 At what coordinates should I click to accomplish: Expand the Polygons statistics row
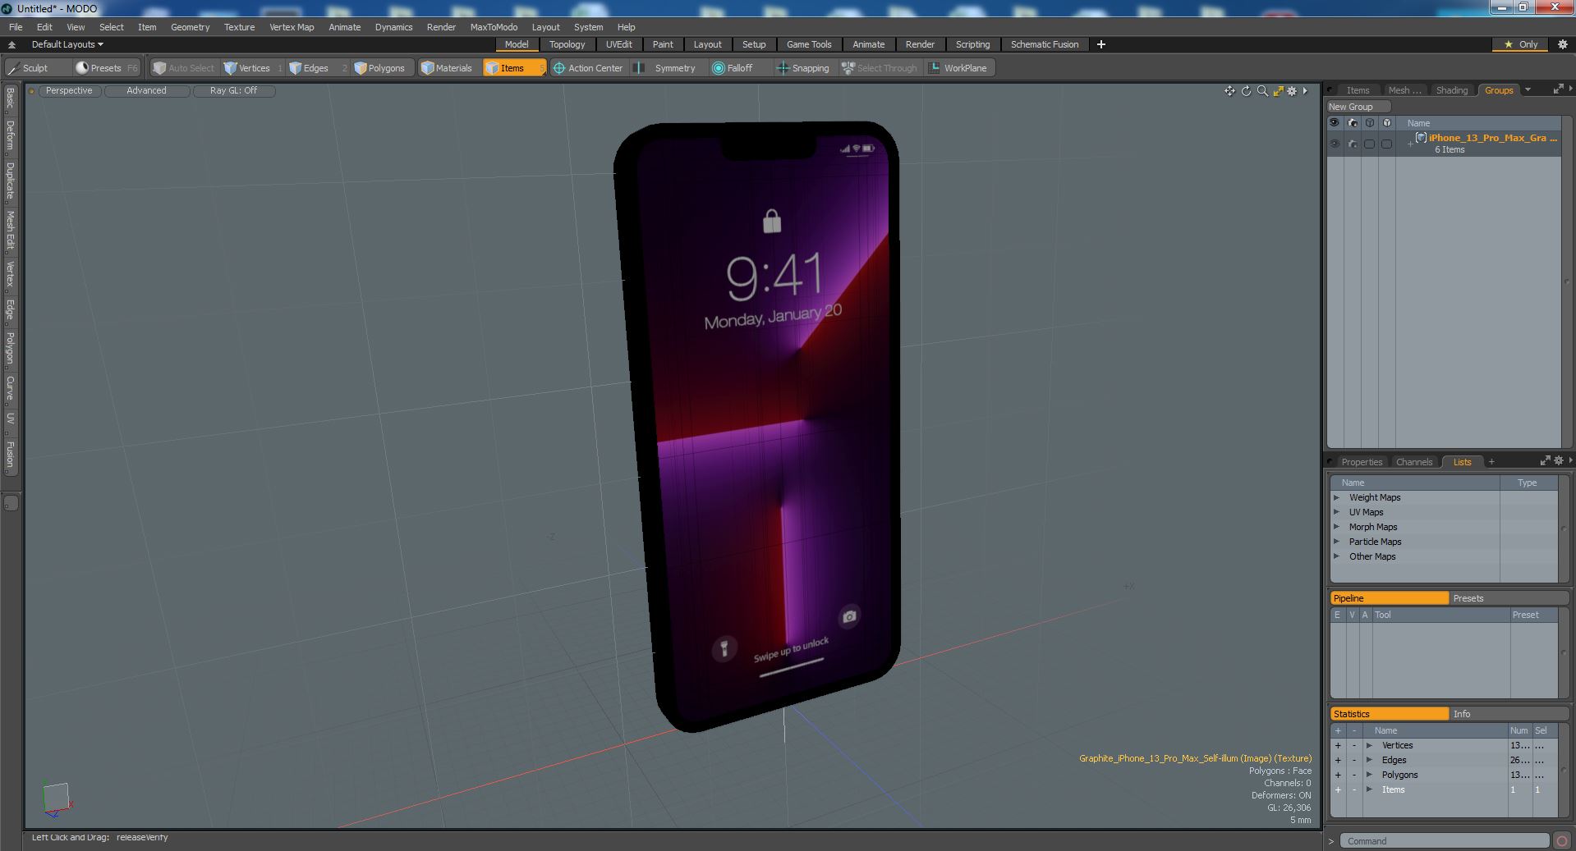pos(1370,775)
